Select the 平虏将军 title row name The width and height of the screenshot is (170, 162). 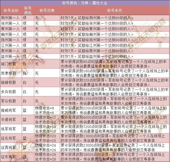(8, 120)
